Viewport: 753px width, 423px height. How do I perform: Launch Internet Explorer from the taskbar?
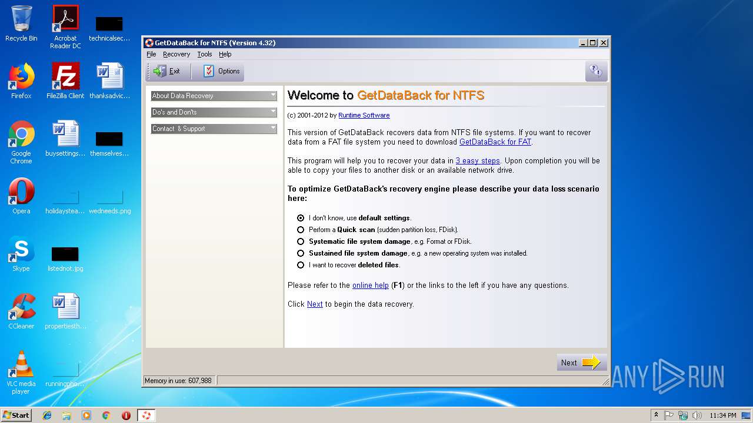click(x=47, y=415)
